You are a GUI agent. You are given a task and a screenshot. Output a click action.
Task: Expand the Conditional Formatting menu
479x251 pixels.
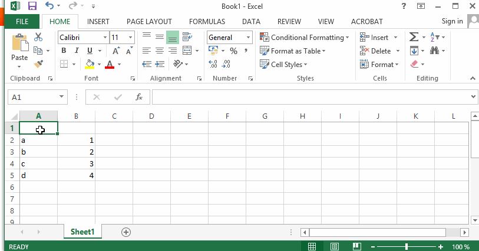tap(304, 38)
